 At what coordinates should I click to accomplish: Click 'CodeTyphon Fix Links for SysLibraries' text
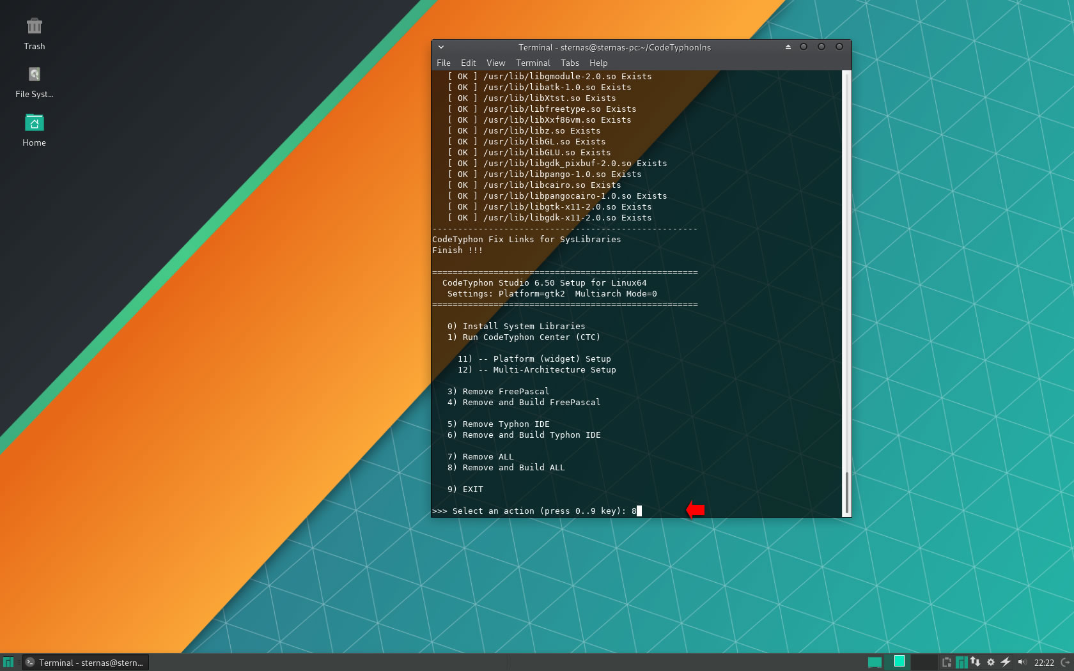tap(527, 240)
